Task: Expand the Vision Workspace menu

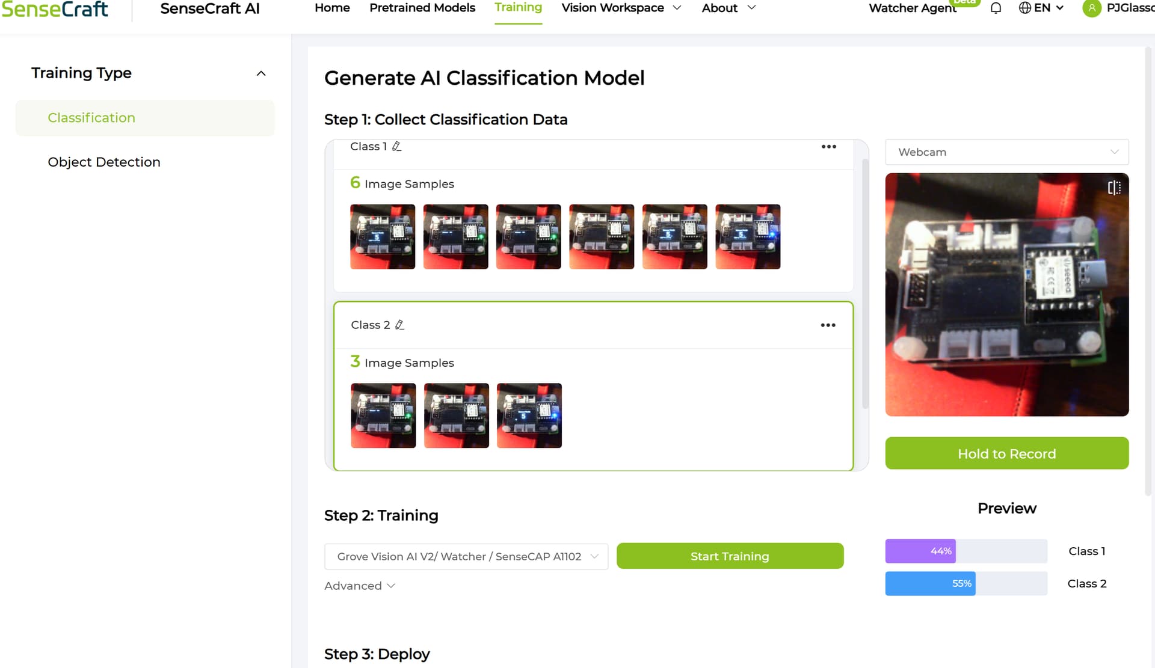Action: (x=621, y=8)
